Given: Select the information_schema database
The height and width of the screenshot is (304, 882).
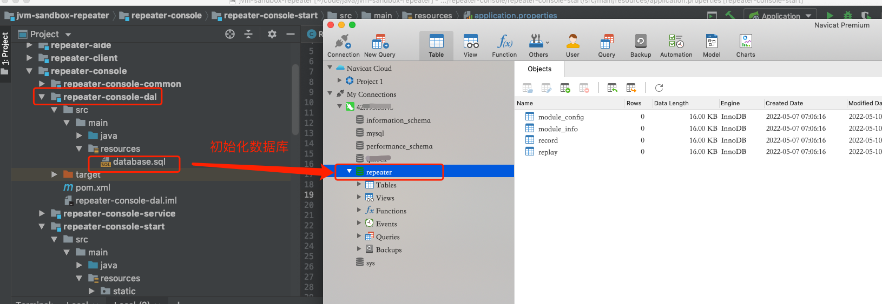Looking at the screenshot, I should (x=398, y=120).
